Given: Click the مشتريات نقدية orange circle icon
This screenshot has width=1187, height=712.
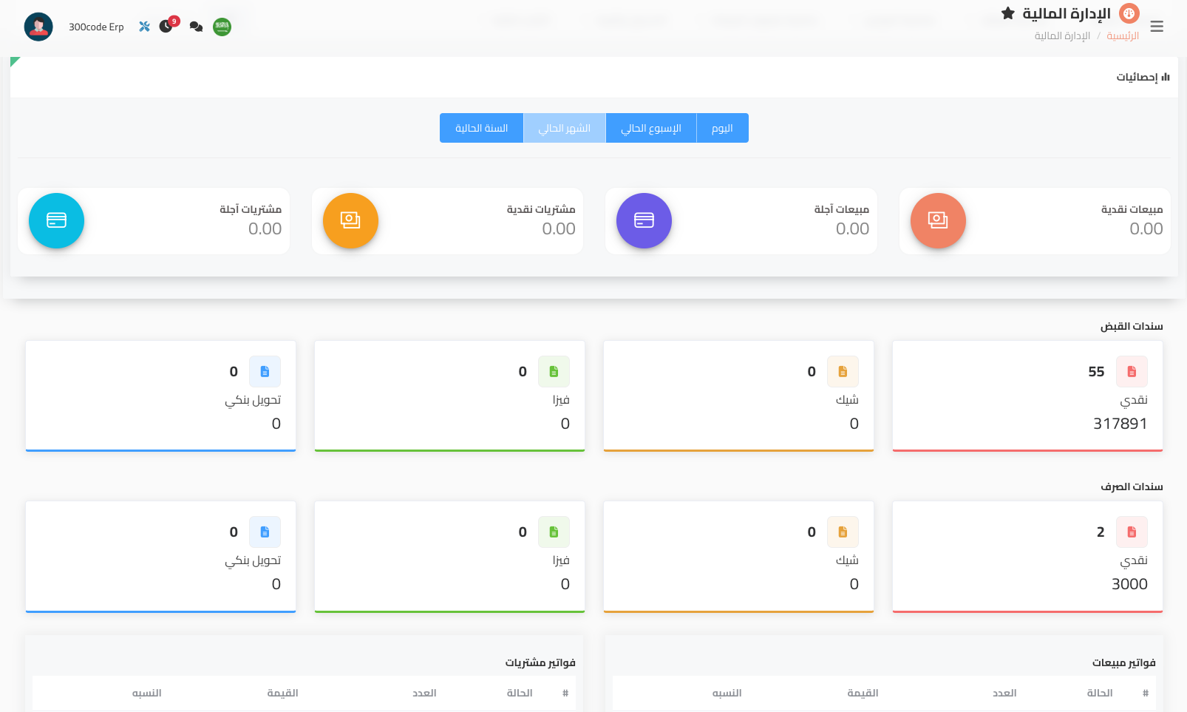Looking at the screenshot, I should (x=350, y=220).
